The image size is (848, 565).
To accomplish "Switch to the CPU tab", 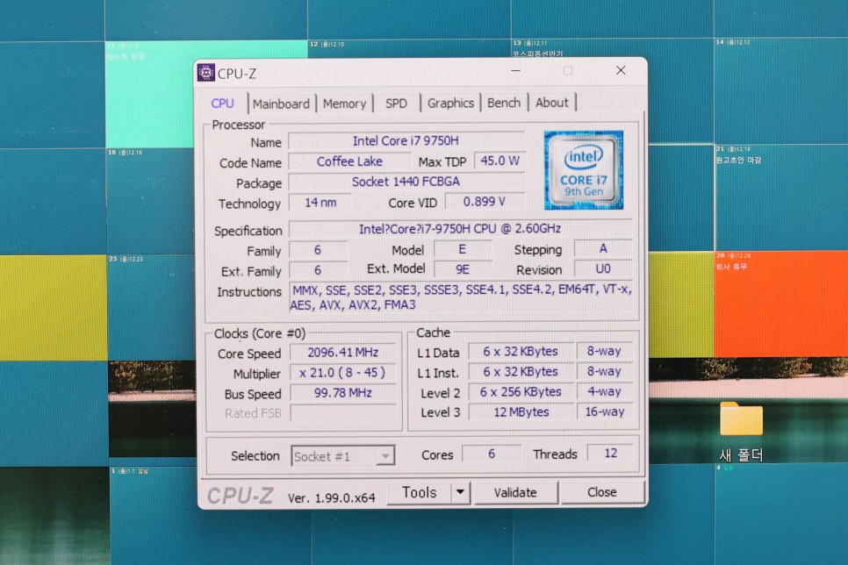I will (x=222, y=104).
